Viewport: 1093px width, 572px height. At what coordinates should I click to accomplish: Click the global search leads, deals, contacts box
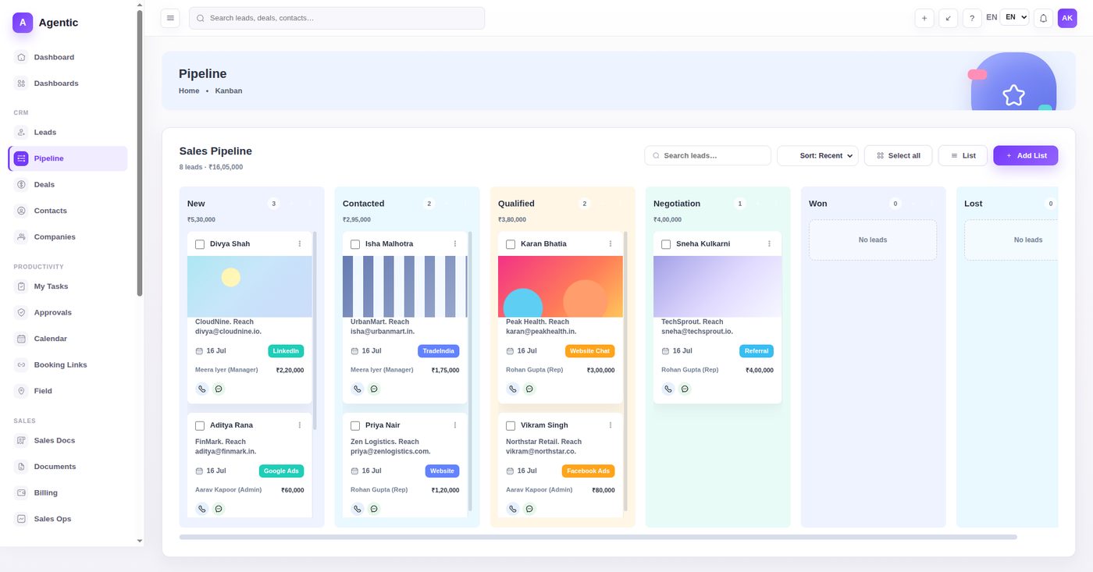coord(336,18)
